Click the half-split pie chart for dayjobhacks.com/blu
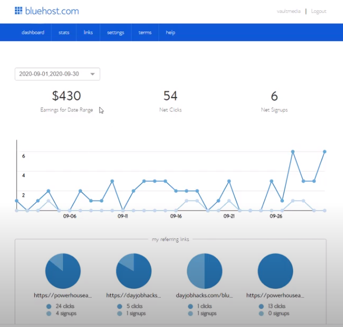 click(205, 271)
